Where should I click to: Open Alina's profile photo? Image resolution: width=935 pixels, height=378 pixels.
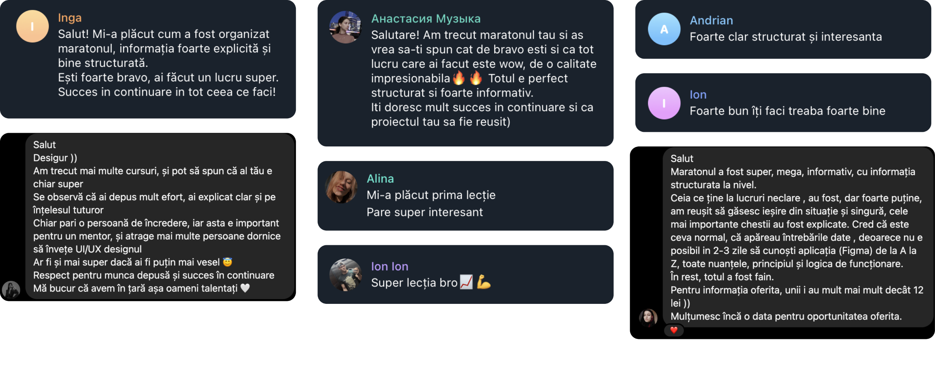(341, 187)
